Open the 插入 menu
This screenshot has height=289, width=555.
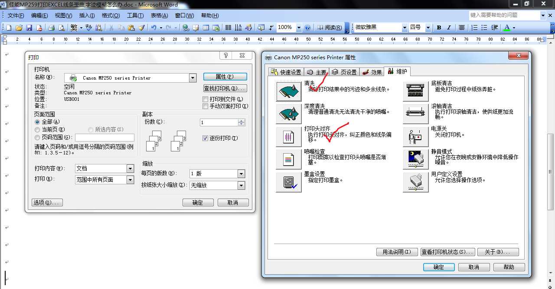pos(87,16)
